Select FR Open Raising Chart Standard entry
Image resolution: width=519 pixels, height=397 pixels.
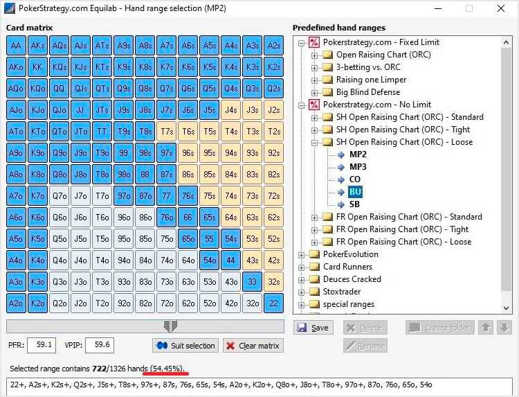409,217
